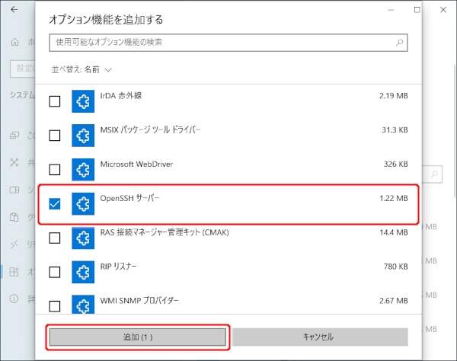Click the Microsoft WebDriver feature icon
457x361 pixels.
click(83, 170)
